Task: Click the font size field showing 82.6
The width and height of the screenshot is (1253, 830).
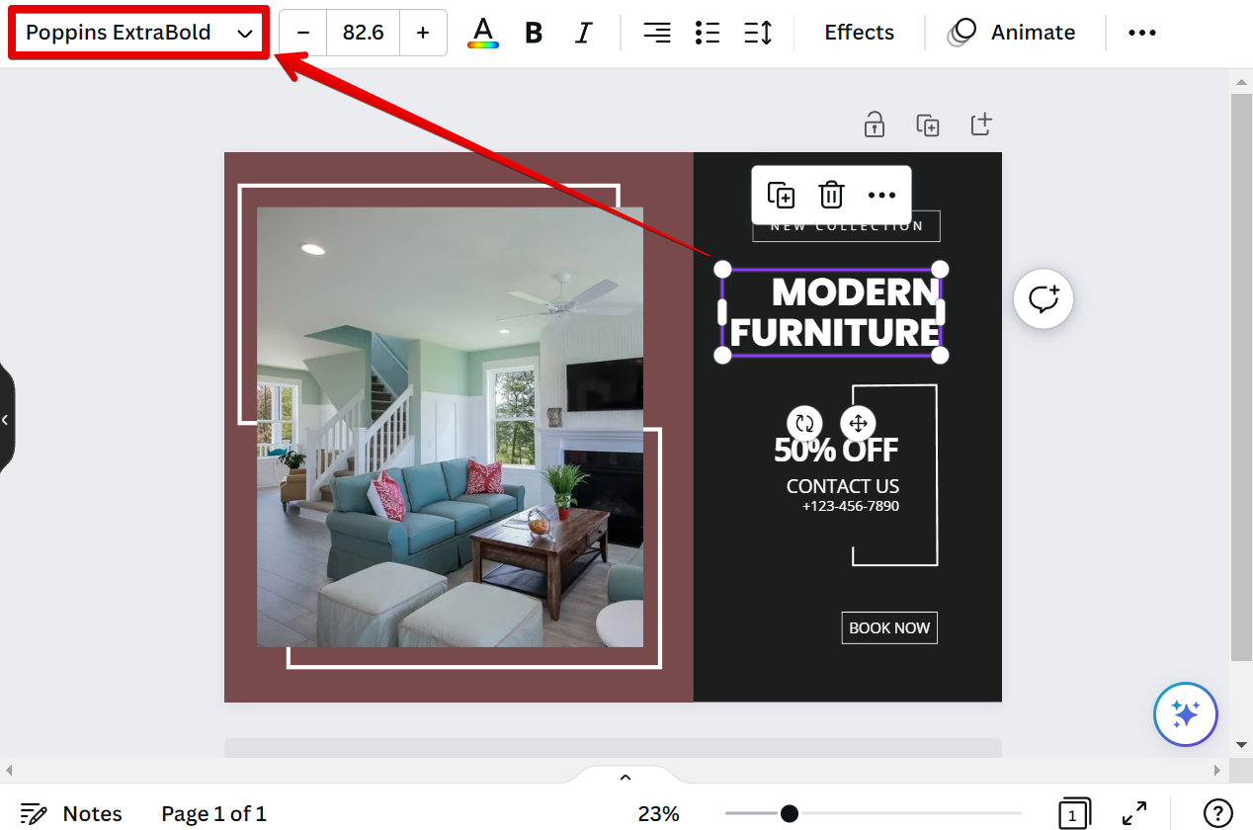Action: point(363,33)
